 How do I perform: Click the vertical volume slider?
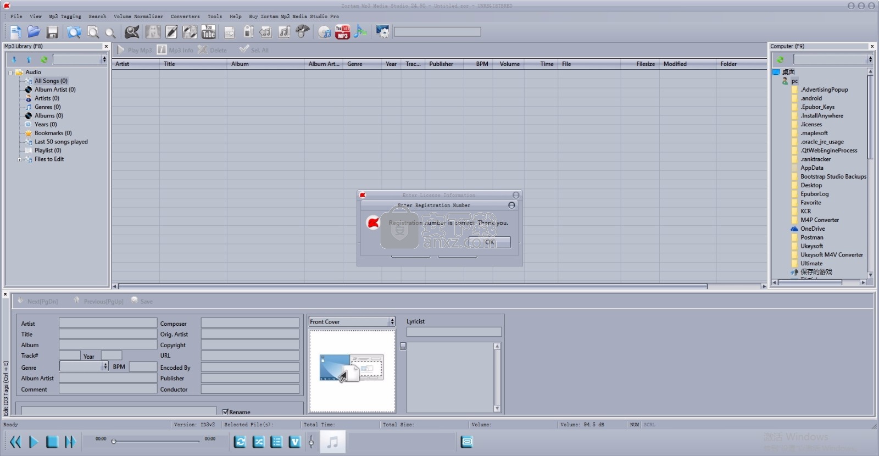click(311, 442)
